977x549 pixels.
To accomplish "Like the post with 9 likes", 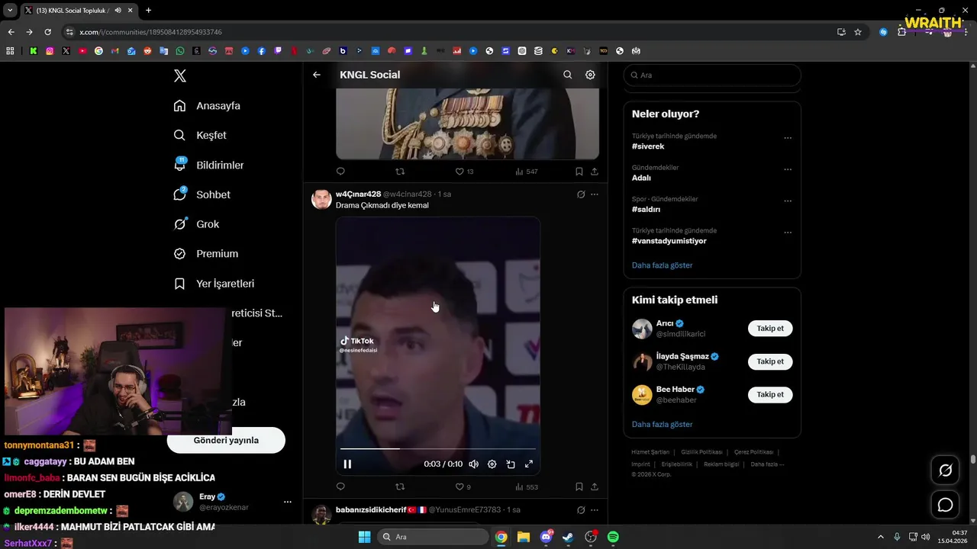I will (463, 486).
